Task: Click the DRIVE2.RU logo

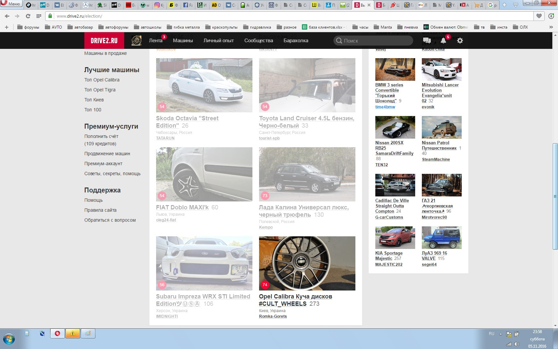Action: pos(104,41)
